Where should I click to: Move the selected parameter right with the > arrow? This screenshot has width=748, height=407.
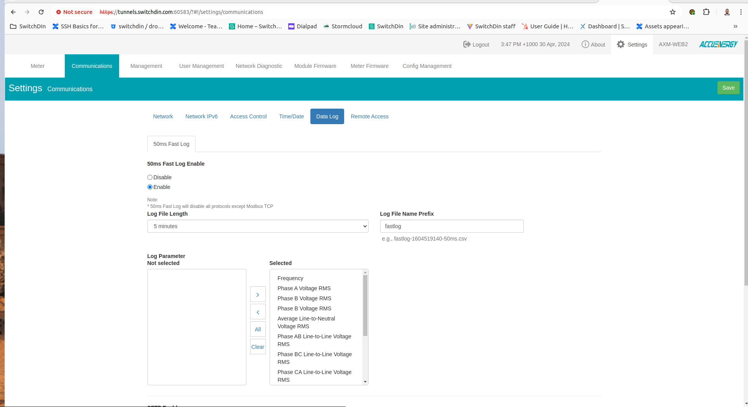click(x=258, y=294)
